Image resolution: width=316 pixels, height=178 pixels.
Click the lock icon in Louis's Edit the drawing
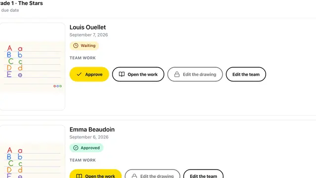point(177,74)
